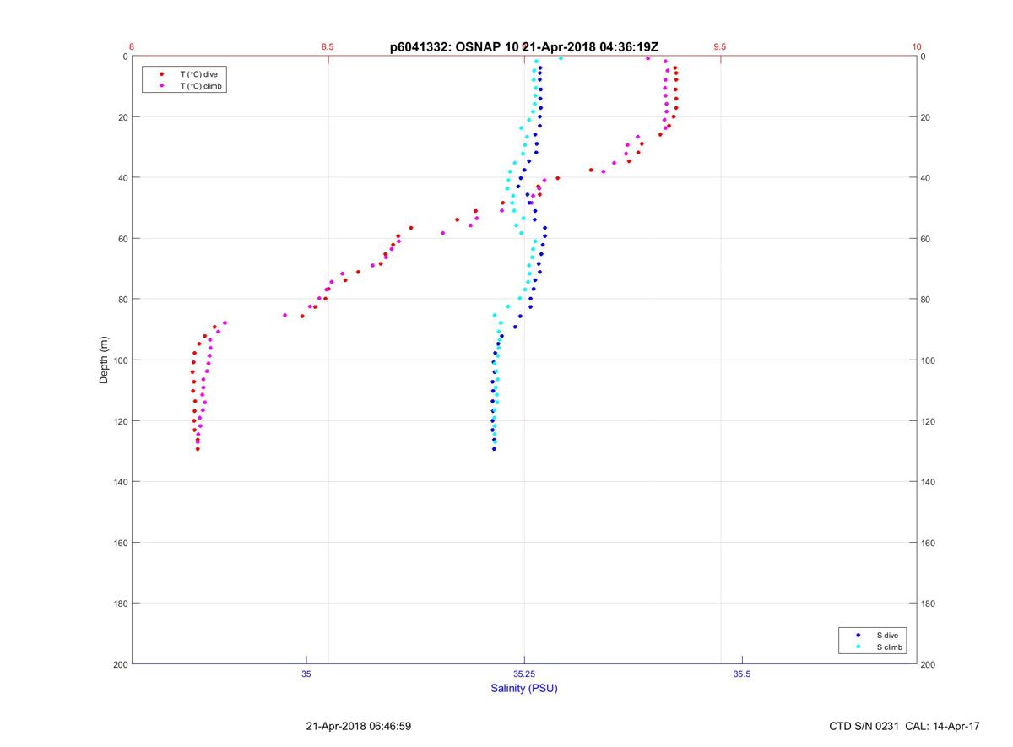Click the blue '35.25' salinity tick label
This screenshot has height=747, width=1013.
pos(524,674)
